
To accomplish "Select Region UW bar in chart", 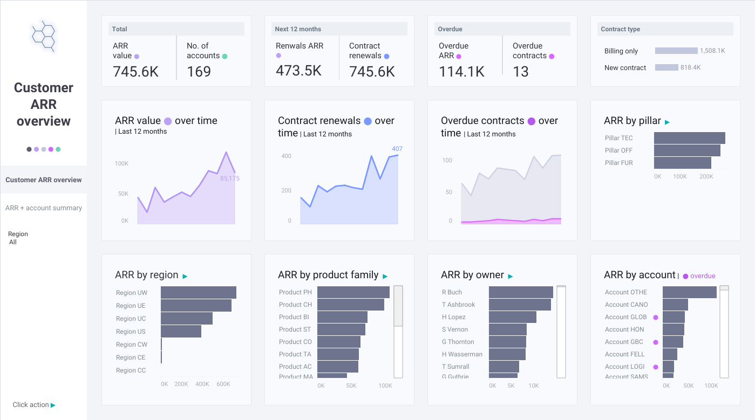I will 199,292.
